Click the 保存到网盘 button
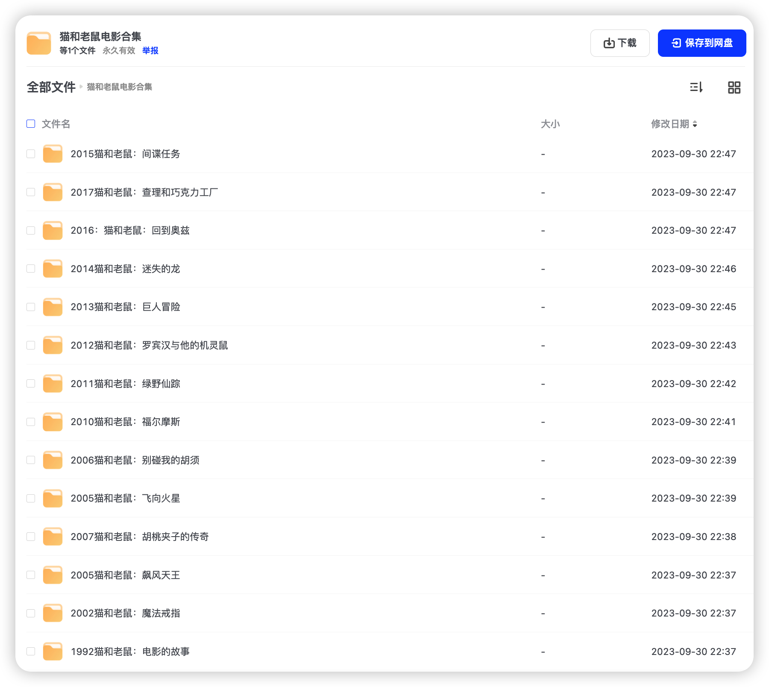This screenshot has height=687, width=769. pyautogui.click(x=702, y=43)
